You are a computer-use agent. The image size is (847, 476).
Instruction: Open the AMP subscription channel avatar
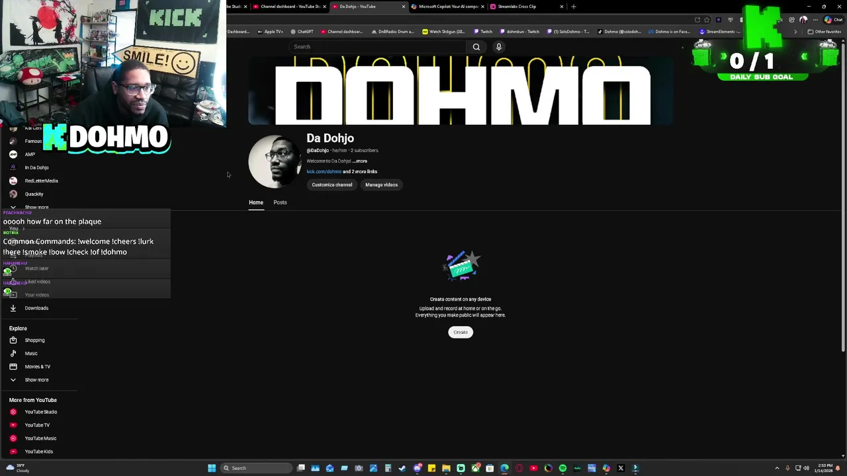(x=13, y=154)
